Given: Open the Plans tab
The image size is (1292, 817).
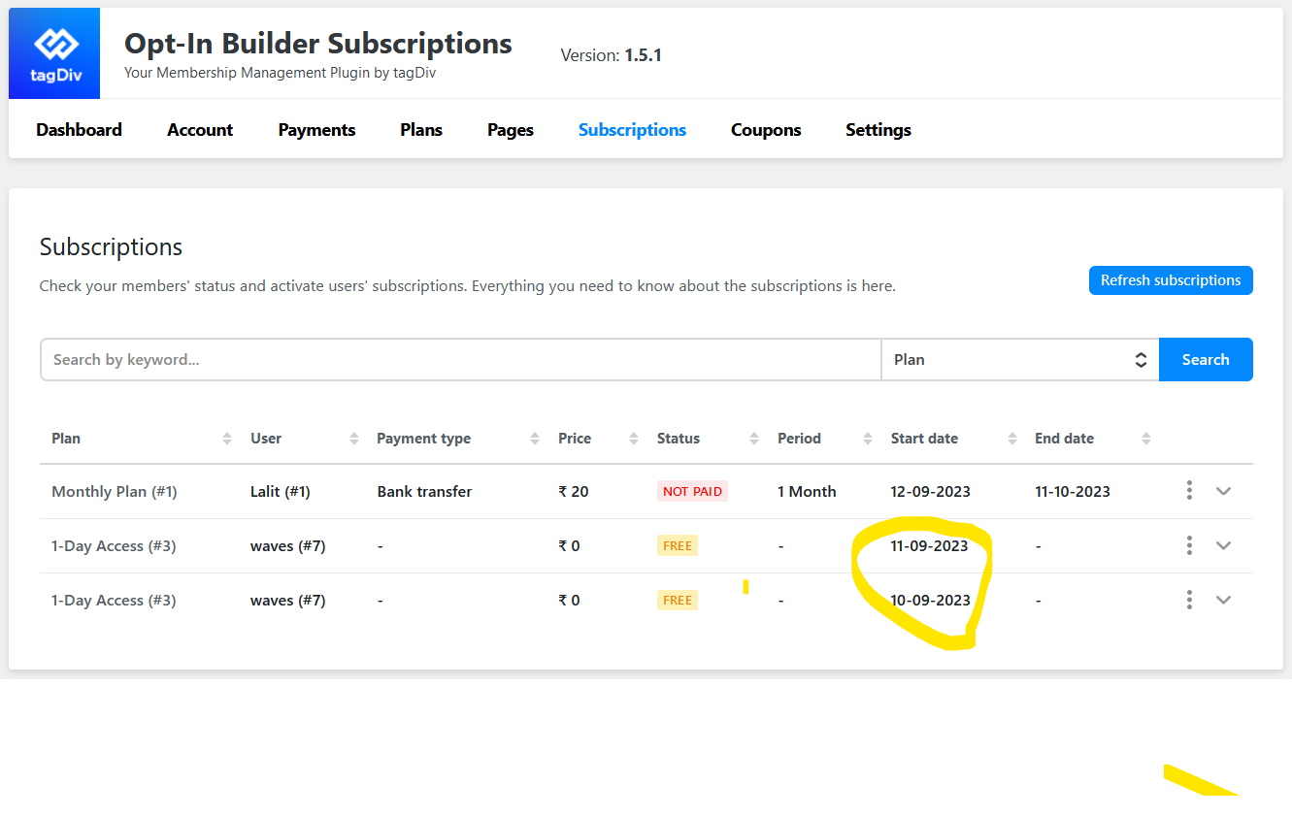Looking at the screenshot, I should coord(421,130).
